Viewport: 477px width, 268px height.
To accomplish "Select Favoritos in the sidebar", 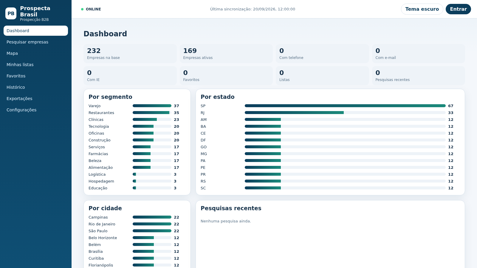I will [x=36, y=76].
